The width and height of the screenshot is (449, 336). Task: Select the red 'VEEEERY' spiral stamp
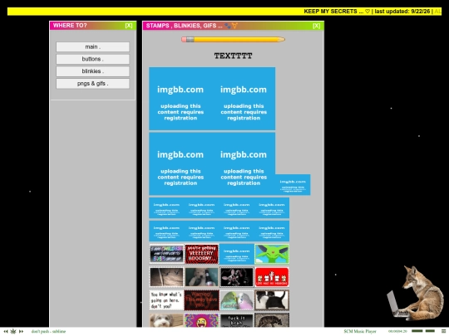click(x=201, y=254)
